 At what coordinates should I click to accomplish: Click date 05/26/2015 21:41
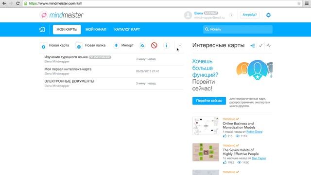[147, 71]
